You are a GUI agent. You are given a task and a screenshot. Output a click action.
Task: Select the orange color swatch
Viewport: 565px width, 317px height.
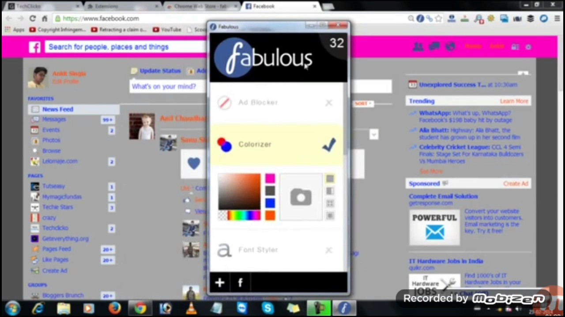(x=270, y=215)
